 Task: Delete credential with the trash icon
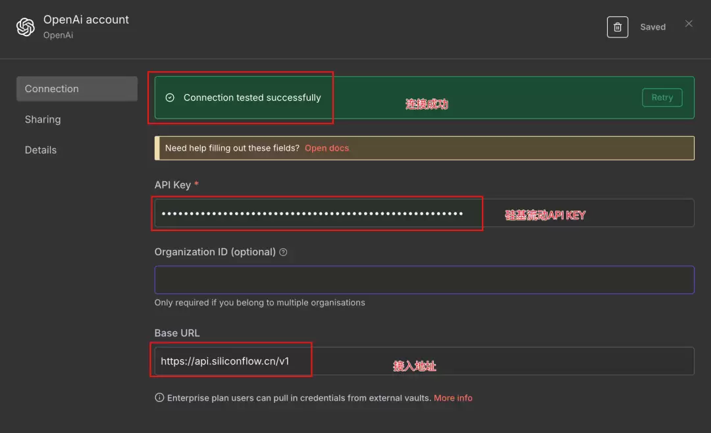pos(617,27)
